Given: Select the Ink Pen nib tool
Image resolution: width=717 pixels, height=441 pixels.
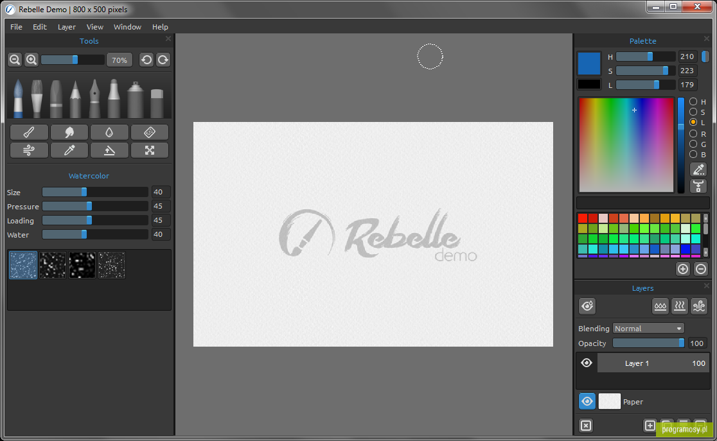Looking at the screenshot, I should 94,99.
